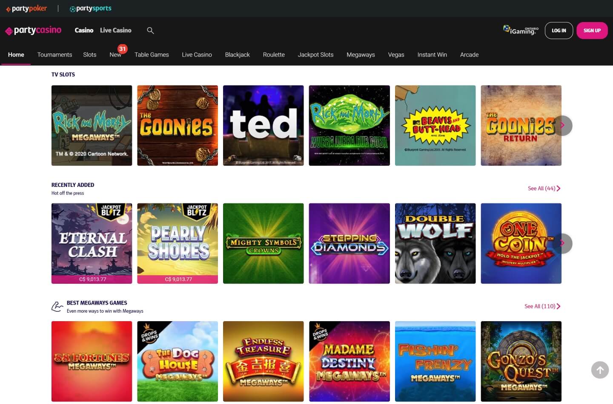Open Stepping Diamonds game
The image size is (613, 404).
[x=349, y=243]
